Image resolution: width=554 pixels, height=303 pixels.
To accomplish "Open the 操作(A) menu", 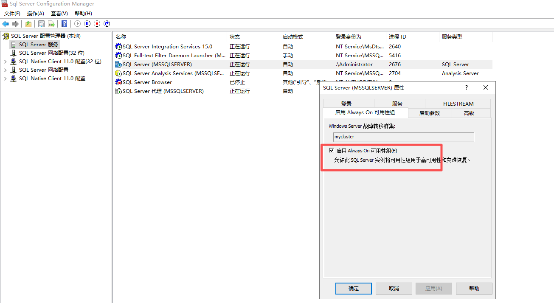I will click(36, 14).
